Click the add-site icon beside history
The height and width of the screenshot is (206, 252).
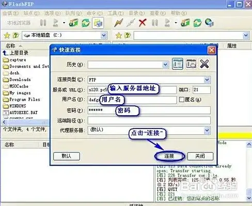tap(191, 64)
